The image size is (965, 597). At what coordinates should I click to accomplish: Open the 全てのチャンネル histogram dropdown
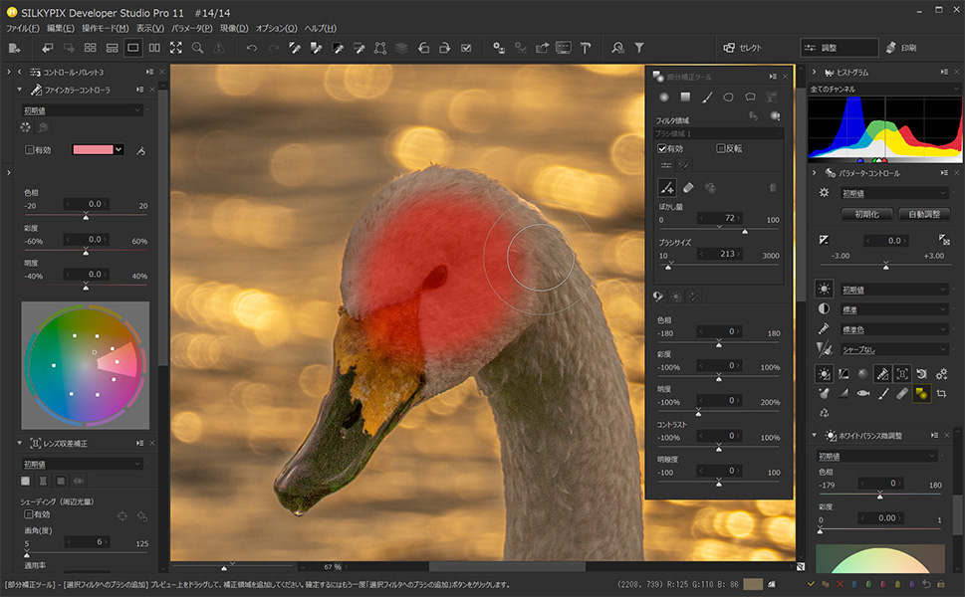pos(884,90)
